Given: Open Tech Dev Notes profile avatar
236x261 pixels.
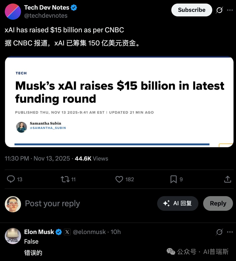Looking at the screenshot, I should (13, 12).
